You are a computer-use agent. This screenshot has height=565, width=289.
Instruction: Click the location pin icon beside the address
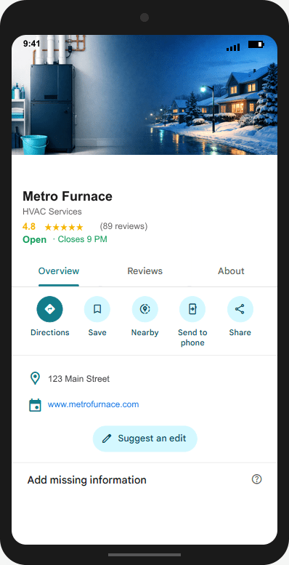point(35,379)
